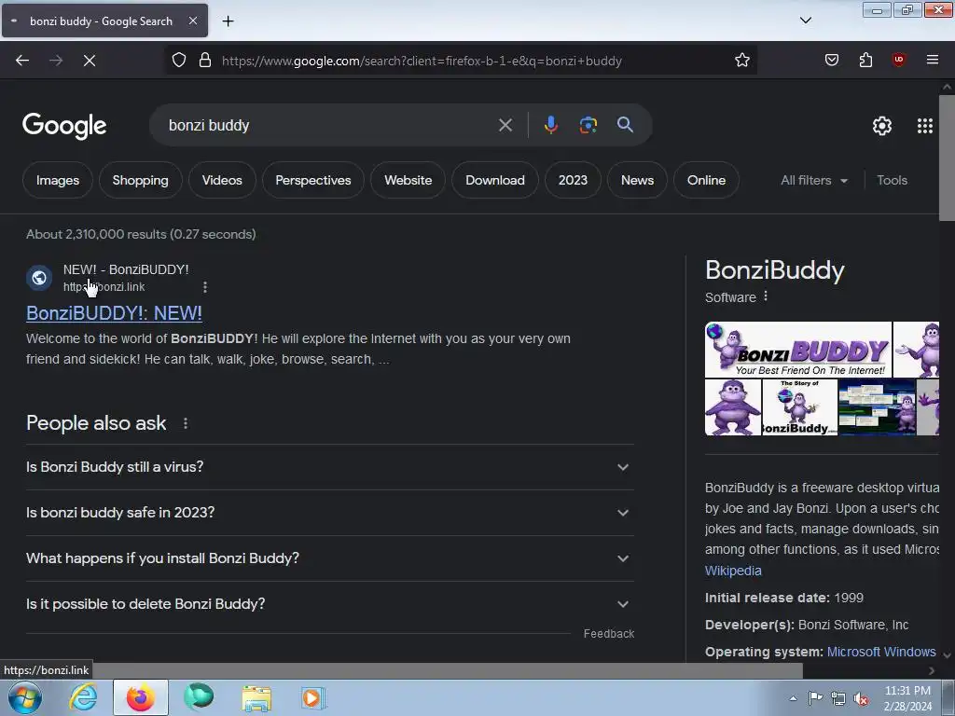
Task: Open the Bonzi Buddy logo banner image
Action: 798,351
